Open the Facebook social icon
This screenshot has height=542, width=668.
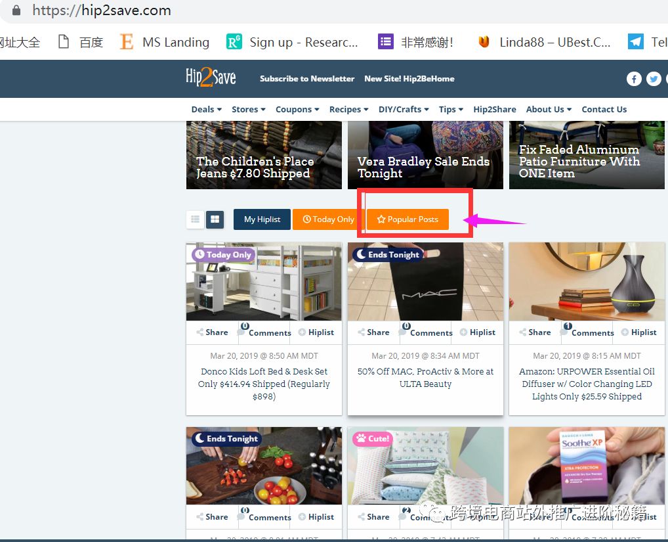[634, 79]
